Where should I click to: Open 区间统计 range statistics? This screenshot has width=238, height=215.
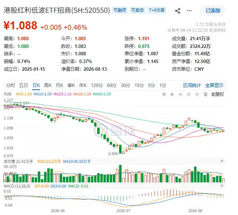point(192,85)
